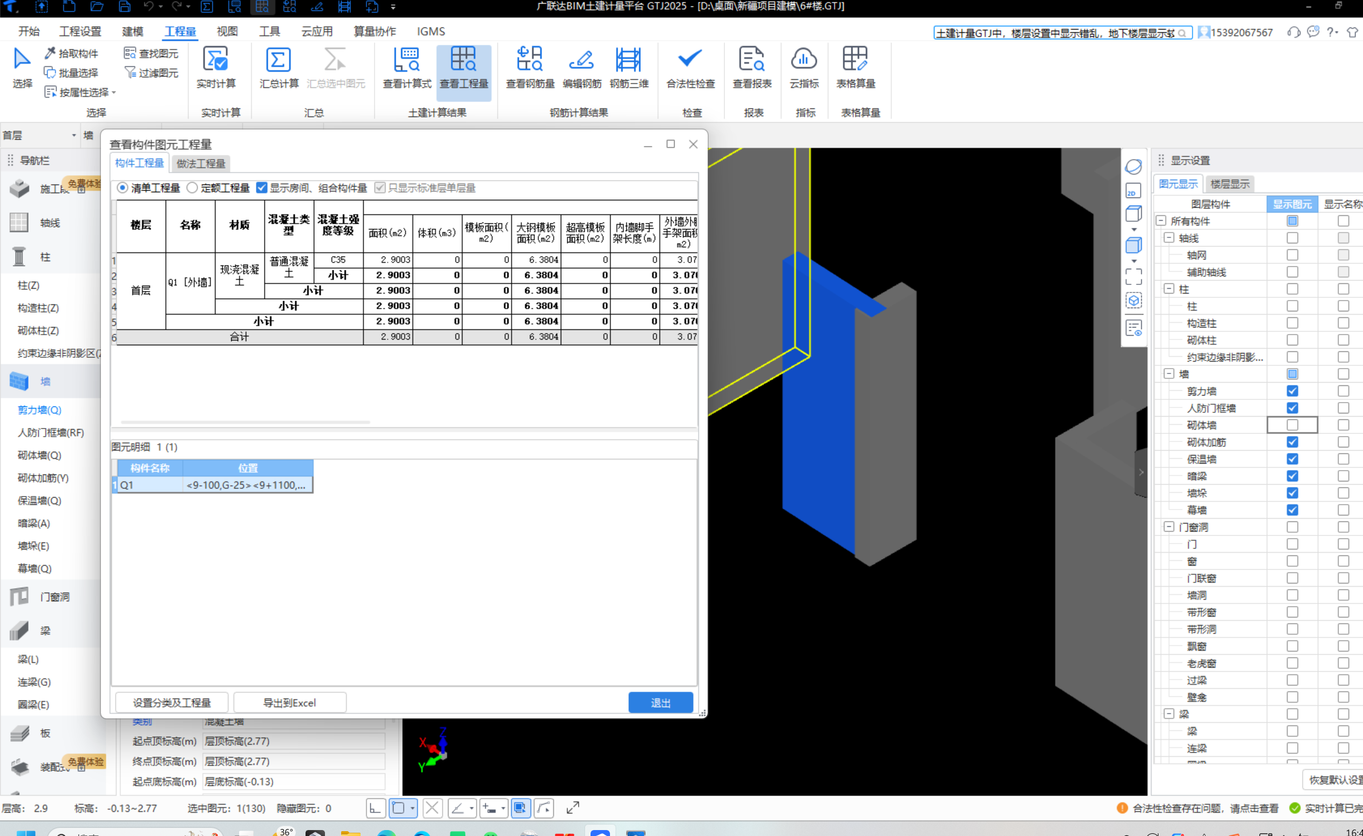This screenshot has height=836, width=1363.
Task: Switch to 楼层显示 tab
Action: [x=1229, y=183]
